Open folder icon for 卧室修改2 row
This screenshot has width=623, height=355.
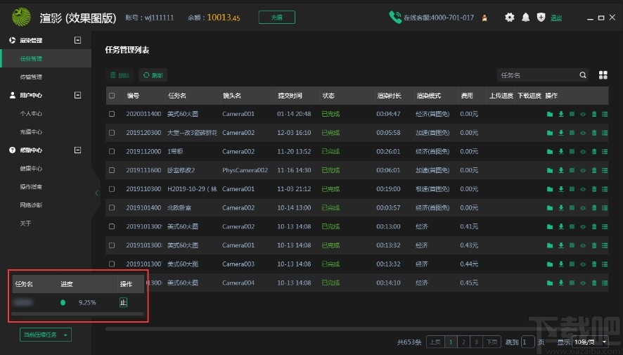point(550,170)
